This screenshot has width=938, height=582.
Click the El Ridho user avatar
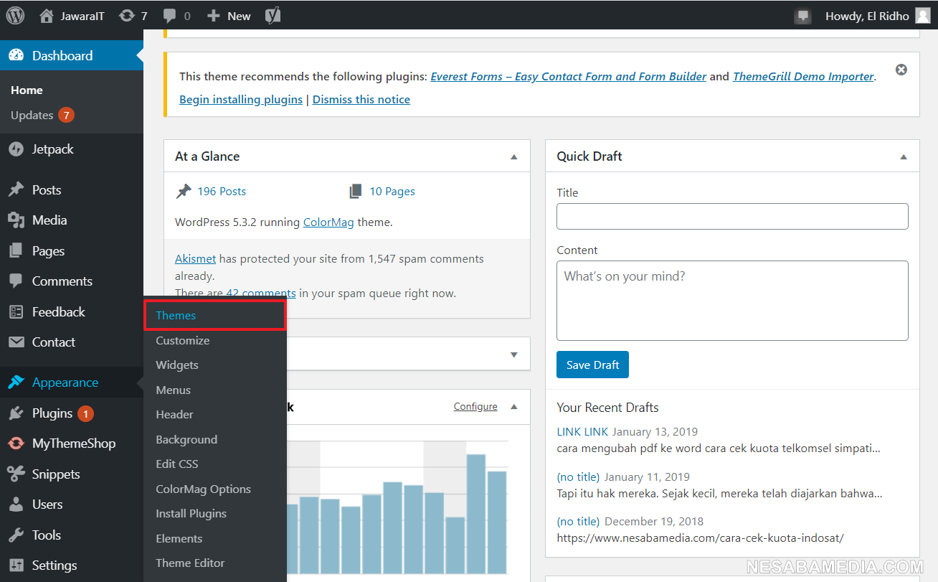[x=923, y=15]
